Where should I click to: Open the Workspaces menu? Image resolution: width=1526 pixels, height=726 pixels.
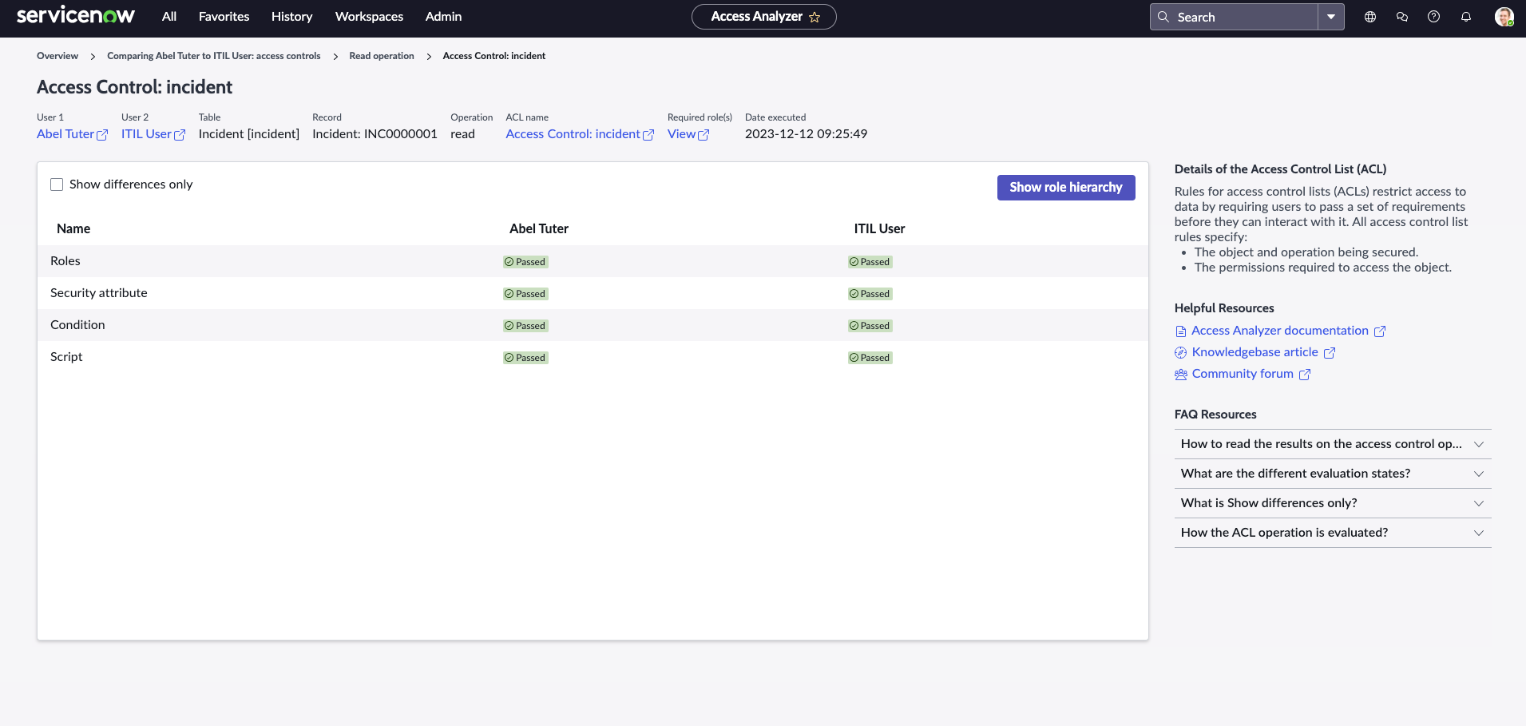click(370, 17)
